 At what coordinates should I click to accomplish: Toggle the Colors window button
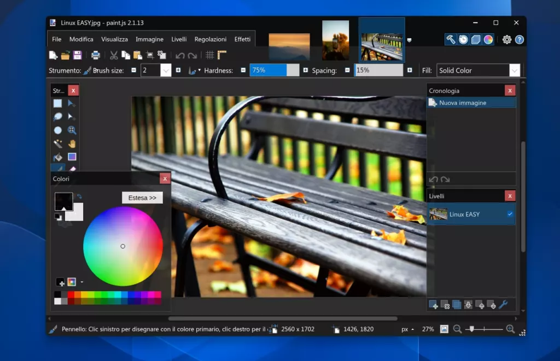point(488,40)
